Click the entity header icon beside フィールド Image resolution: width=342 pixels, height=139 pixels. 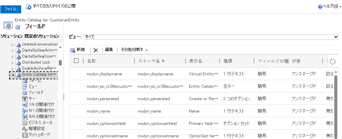coord(18,27)
